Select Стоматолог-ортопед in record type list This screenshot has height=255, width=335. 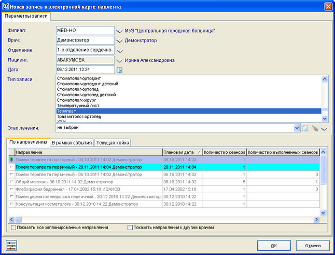[x=189, y=89]
